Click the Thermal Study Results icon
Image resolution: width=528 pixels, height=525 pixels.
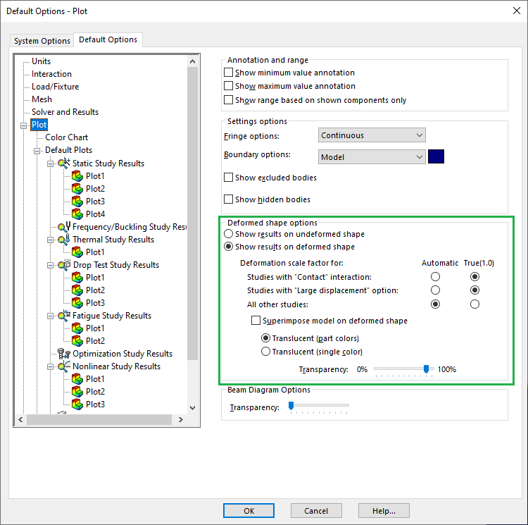(65, 240)
